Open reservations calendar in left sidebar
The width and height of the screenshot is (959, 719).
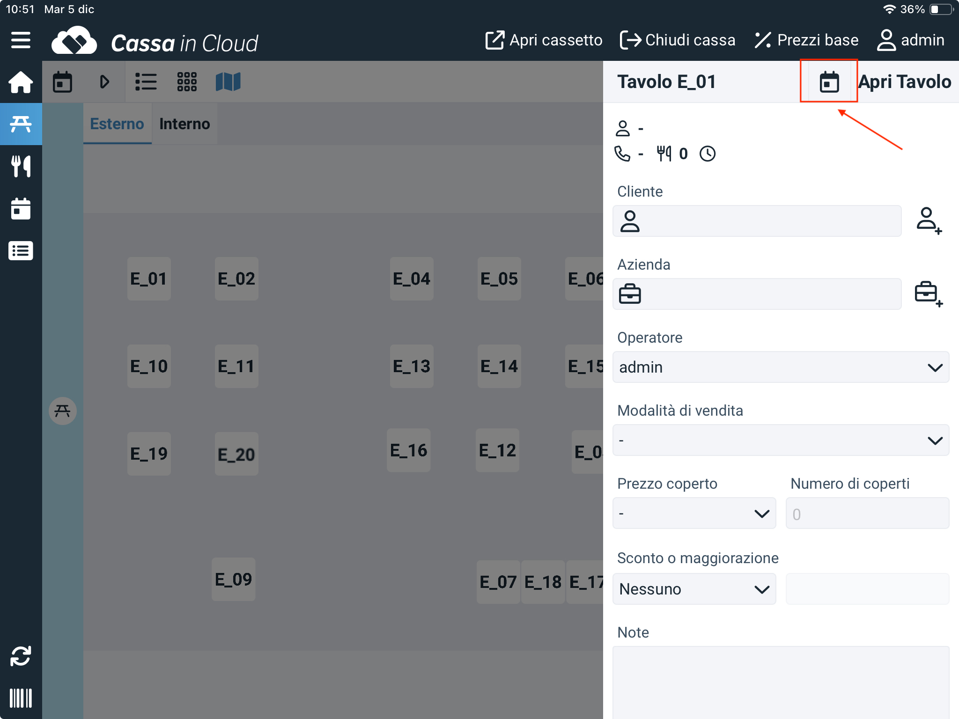[x=21, y=208]
